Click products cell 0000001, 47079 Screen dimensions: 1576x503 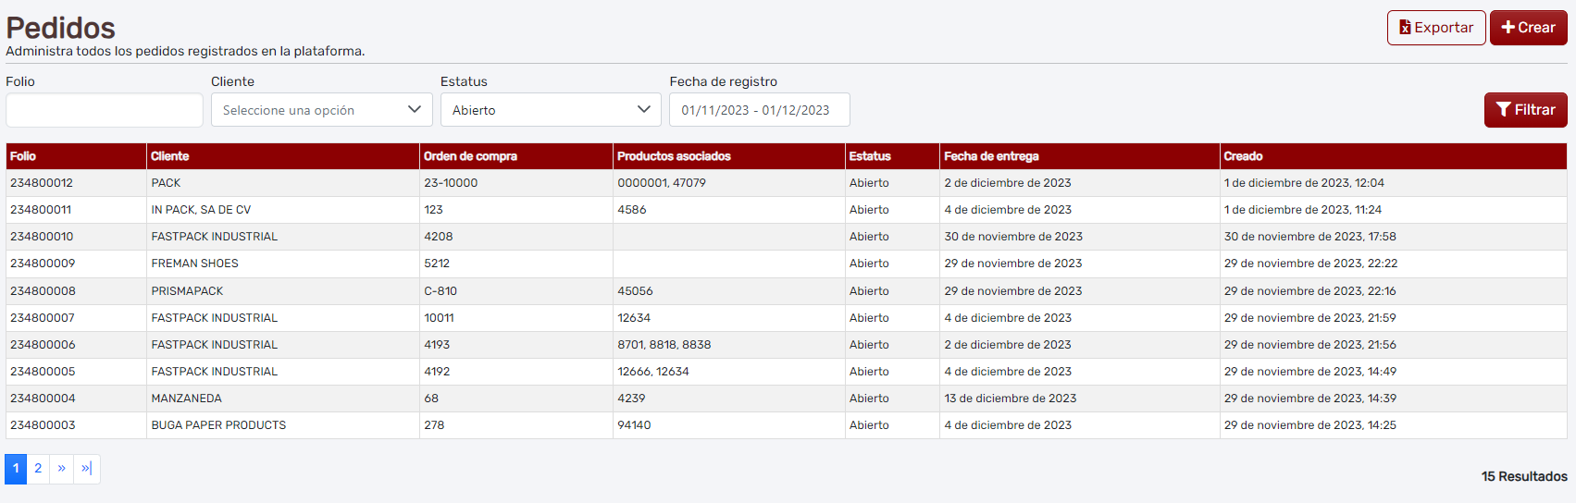[662, 183]
